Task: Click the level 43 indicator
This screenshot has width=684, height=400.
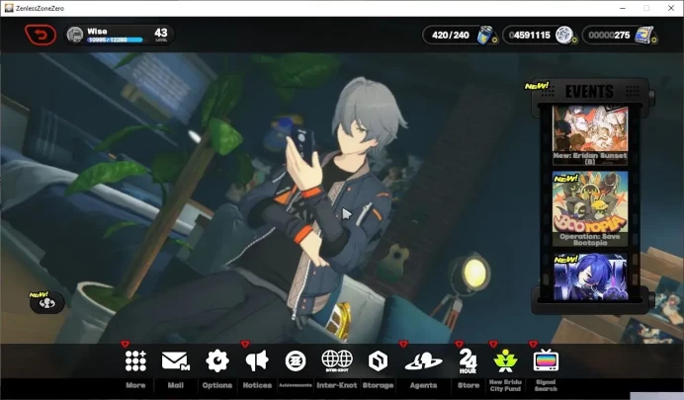Action: (161, 34)
